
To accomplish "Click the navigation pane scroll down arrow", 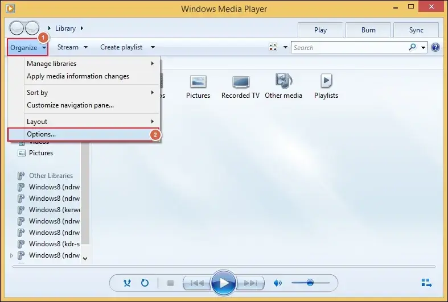I will tap(85, 259).
